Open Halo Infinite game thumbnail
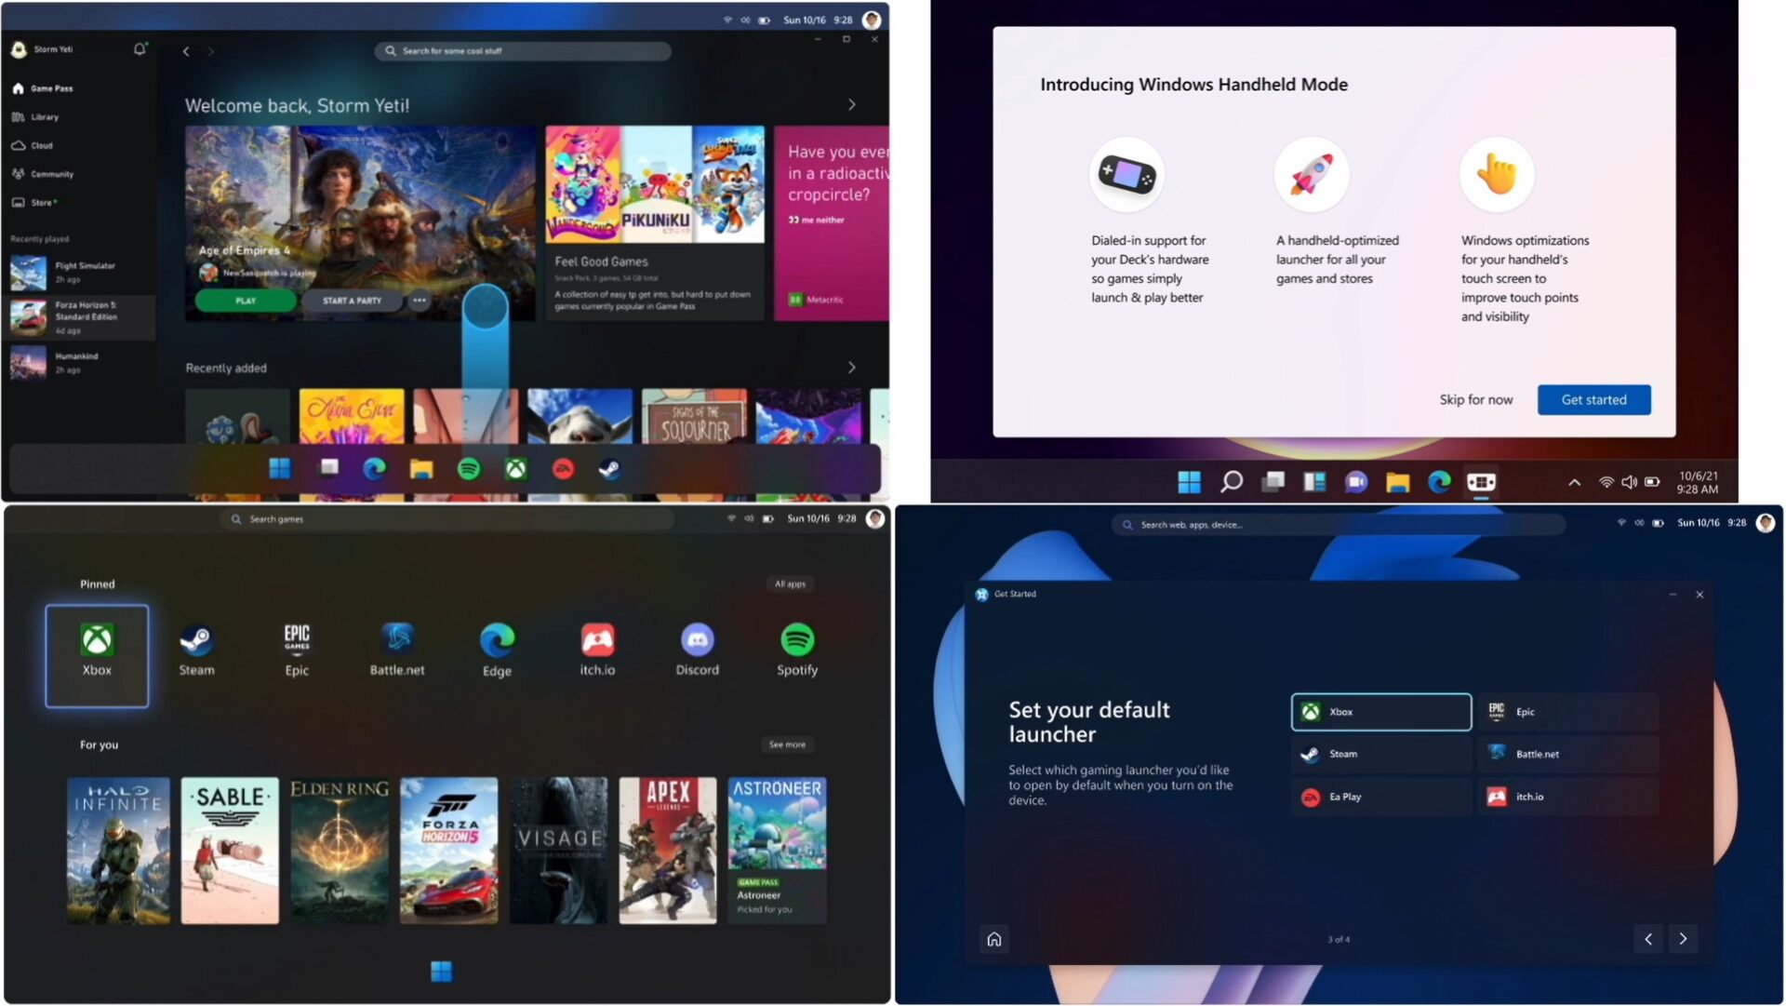The width and height of the screenshot is (1786, 1006). (120, 848)
